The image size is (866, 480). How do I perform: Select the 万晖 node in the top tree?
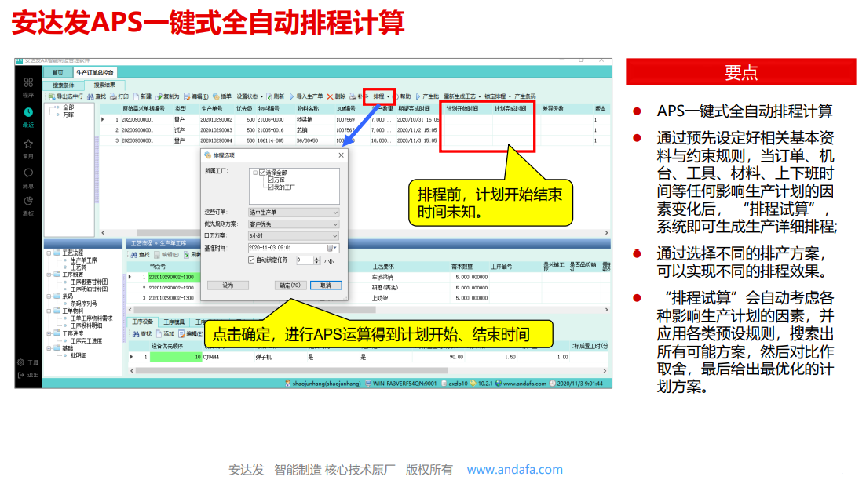[x=68, y=115]
